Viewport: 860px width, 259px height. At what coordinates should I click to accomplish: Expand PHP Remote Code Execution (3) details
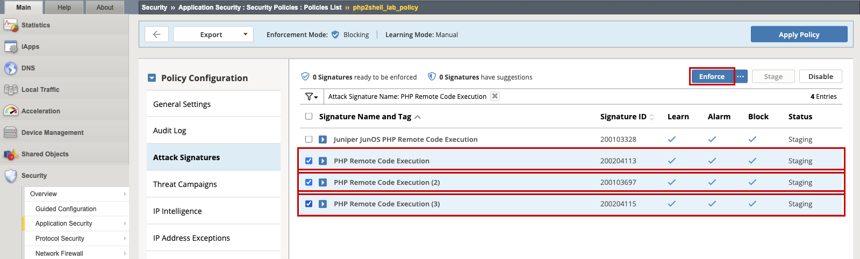[x=322, y=204]
